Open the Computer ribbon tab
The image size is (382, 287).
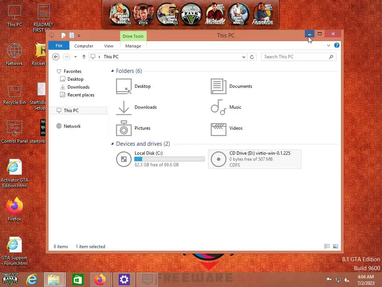[84, 46]
